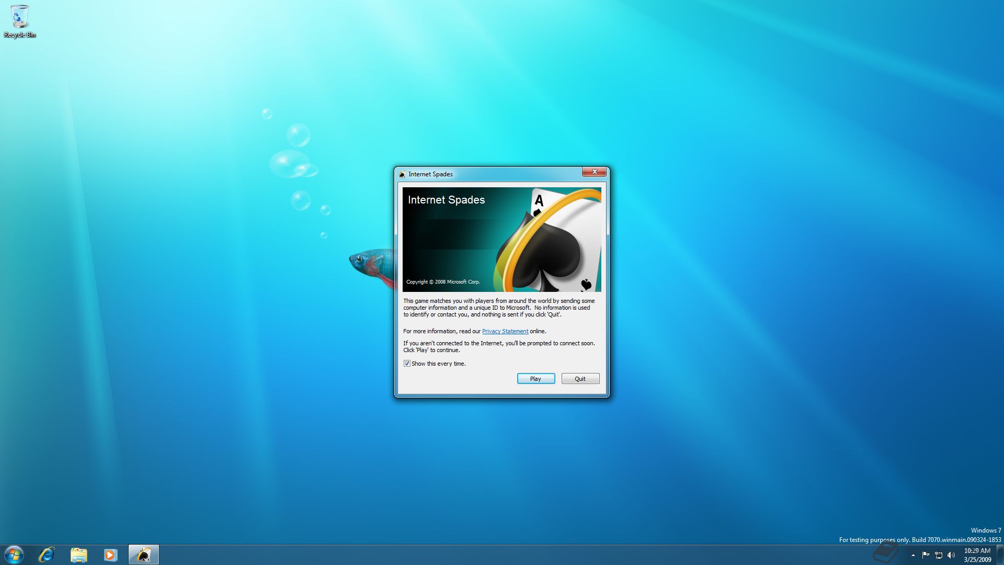Open Windows Explorer folder icon in taskbar
This screenshot has width=1004, height=565.
tap(78, 555)
